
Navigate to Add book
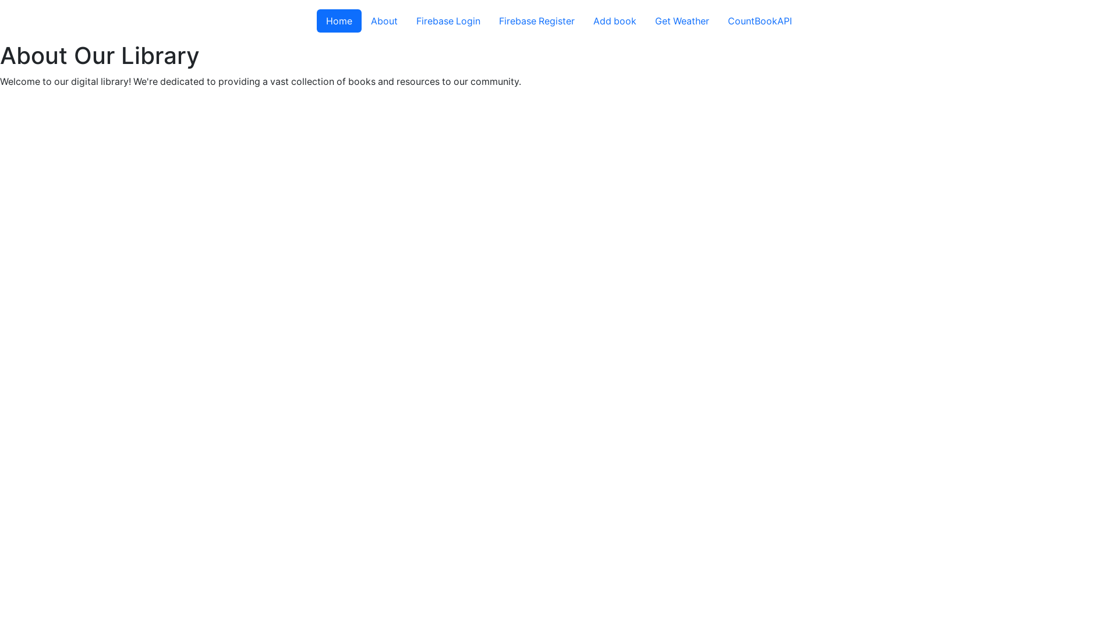[615, 21]
